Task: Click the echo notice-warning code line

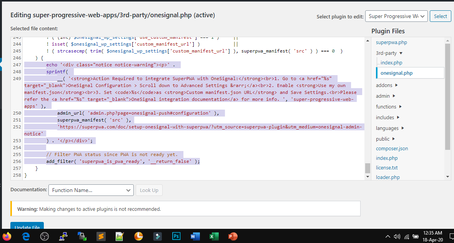Action: coord(111,65)
